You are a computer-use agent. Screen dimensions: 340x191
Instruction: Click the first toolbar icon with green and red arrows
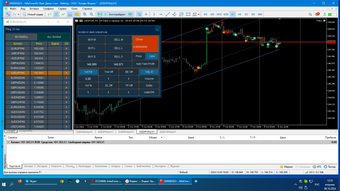coord(8,14)
